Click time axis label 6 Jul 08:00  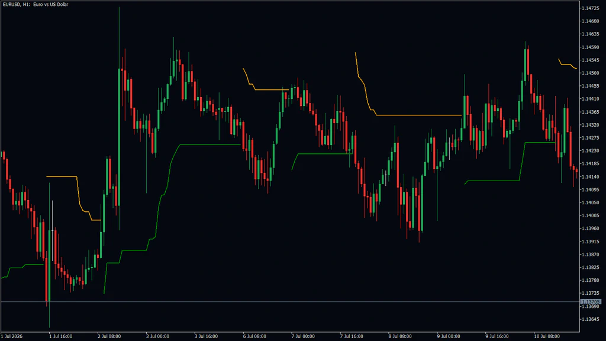click(254, 336)
